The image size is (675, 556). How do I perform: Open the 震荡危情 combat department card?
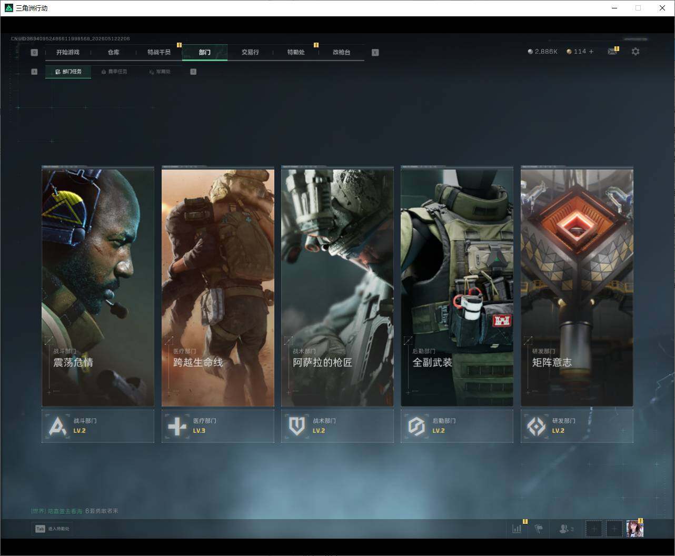98,287
